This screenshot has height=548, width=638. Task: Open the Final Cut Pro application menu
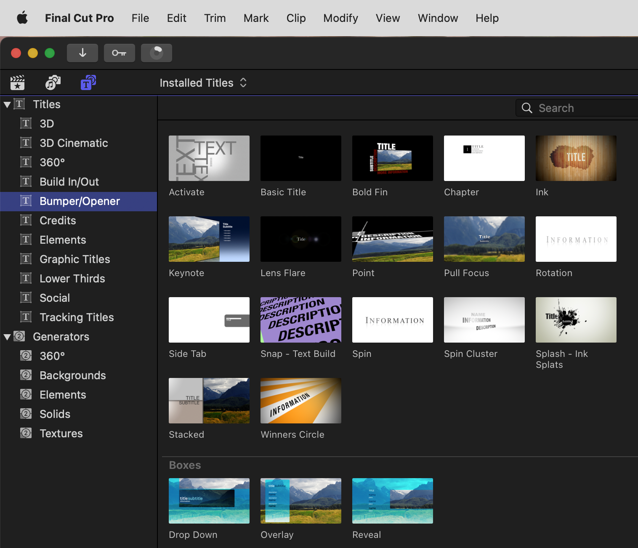coord(80,18)
